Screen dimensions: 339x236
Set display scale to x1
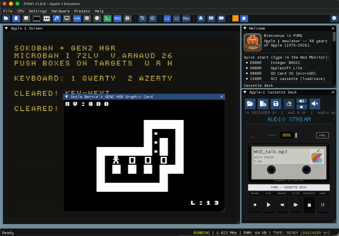(x=167, y=18)
